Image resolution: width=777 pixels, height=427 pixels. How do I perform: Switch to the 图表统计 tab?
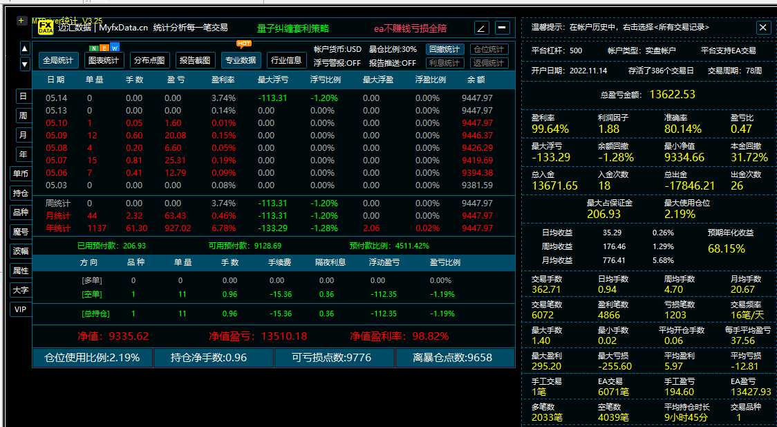pyautogui.click(x=104, y=60)
